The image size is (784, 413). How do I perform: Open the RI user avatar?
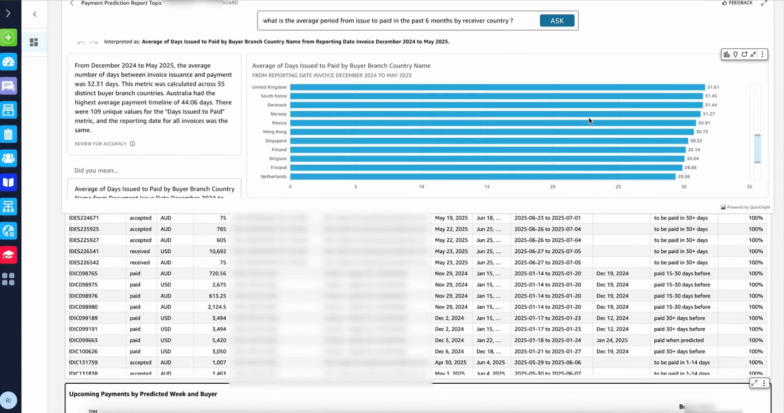(x=9, y=400)
